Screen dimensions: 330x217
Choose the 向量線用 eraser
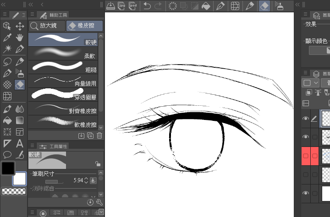tap(63, 81)
